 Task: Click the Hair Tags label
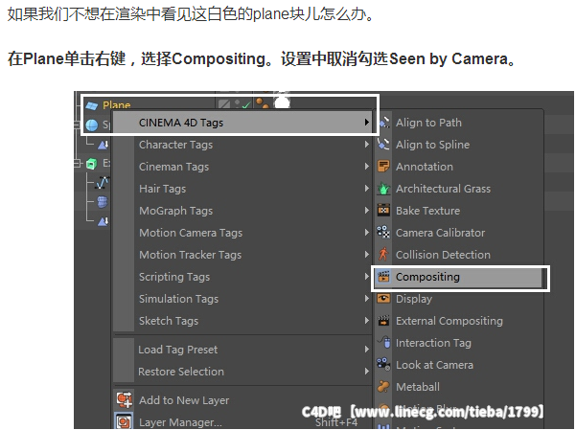click(162, 189)
